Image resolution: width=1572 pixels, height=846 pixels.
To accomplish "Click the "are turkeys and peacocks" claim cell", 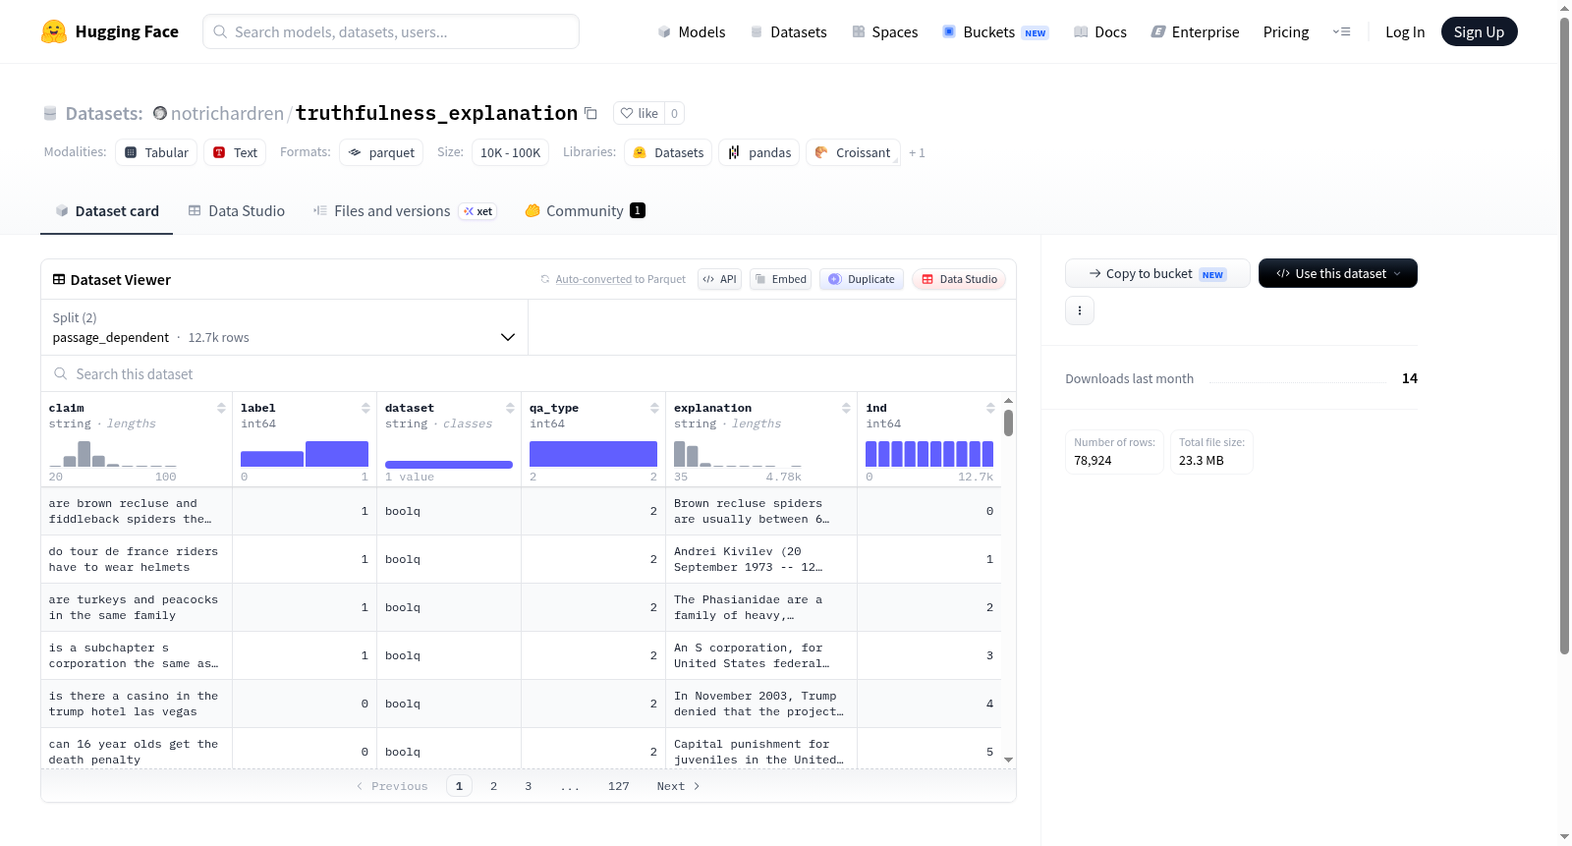I will click(137, 607).
